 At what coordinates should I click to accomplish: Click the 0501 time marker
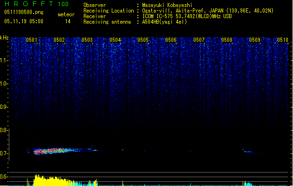(x=32, y=40)
